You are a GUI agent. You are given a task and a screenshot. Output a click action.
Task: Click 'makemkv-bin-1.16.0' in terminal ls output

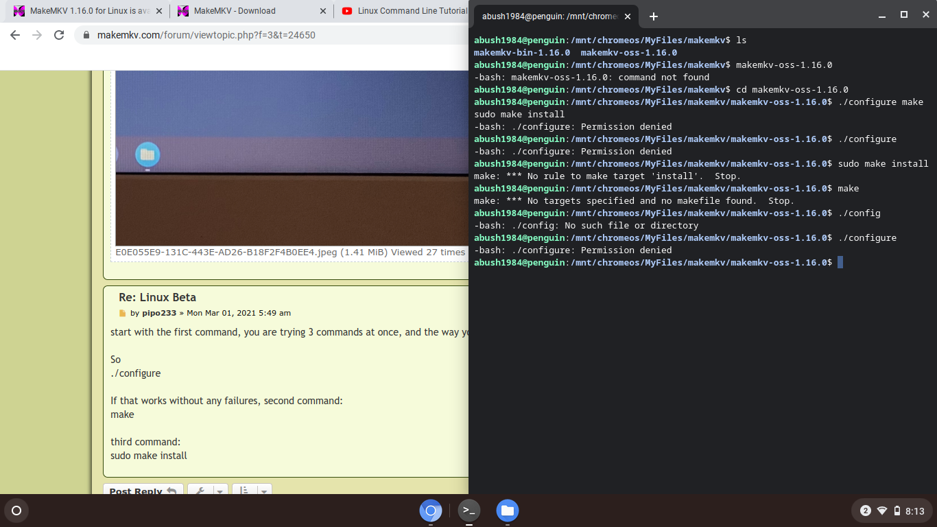(522, 52)
